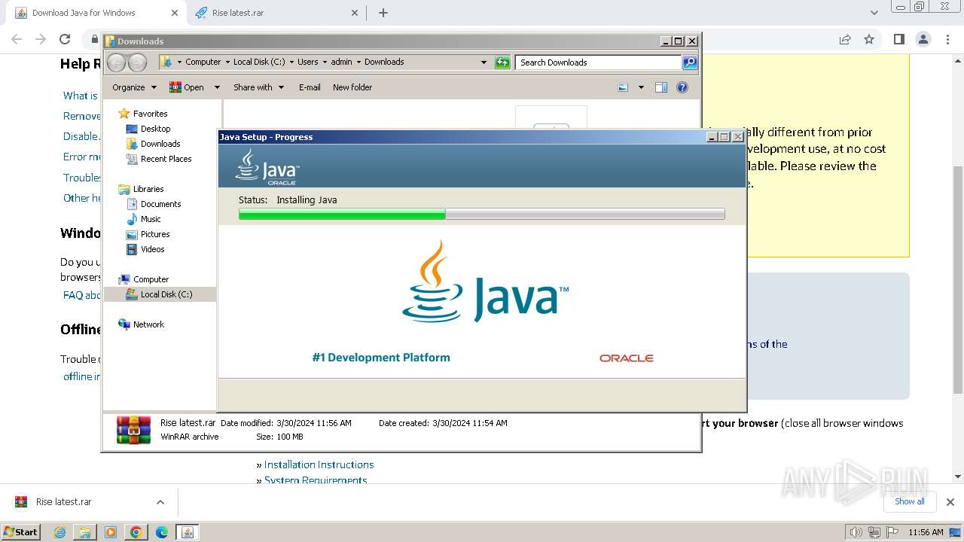Click the Action Center flag tray icon
Image resolution: width=964 pixels, height=542 pixels.
click(892, 532)
